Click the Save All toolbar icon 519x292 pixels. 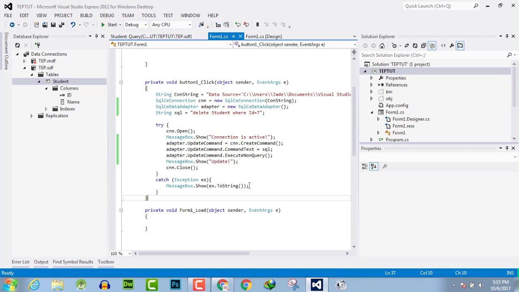[x=62, y=25]
